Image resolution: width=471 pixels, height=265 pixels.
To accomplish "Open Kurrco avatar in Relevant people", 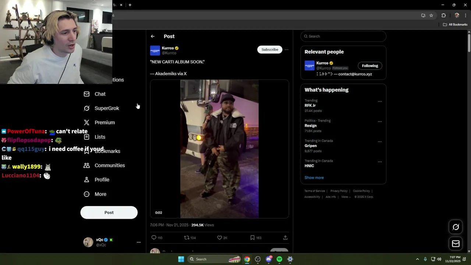I will 309,66.
